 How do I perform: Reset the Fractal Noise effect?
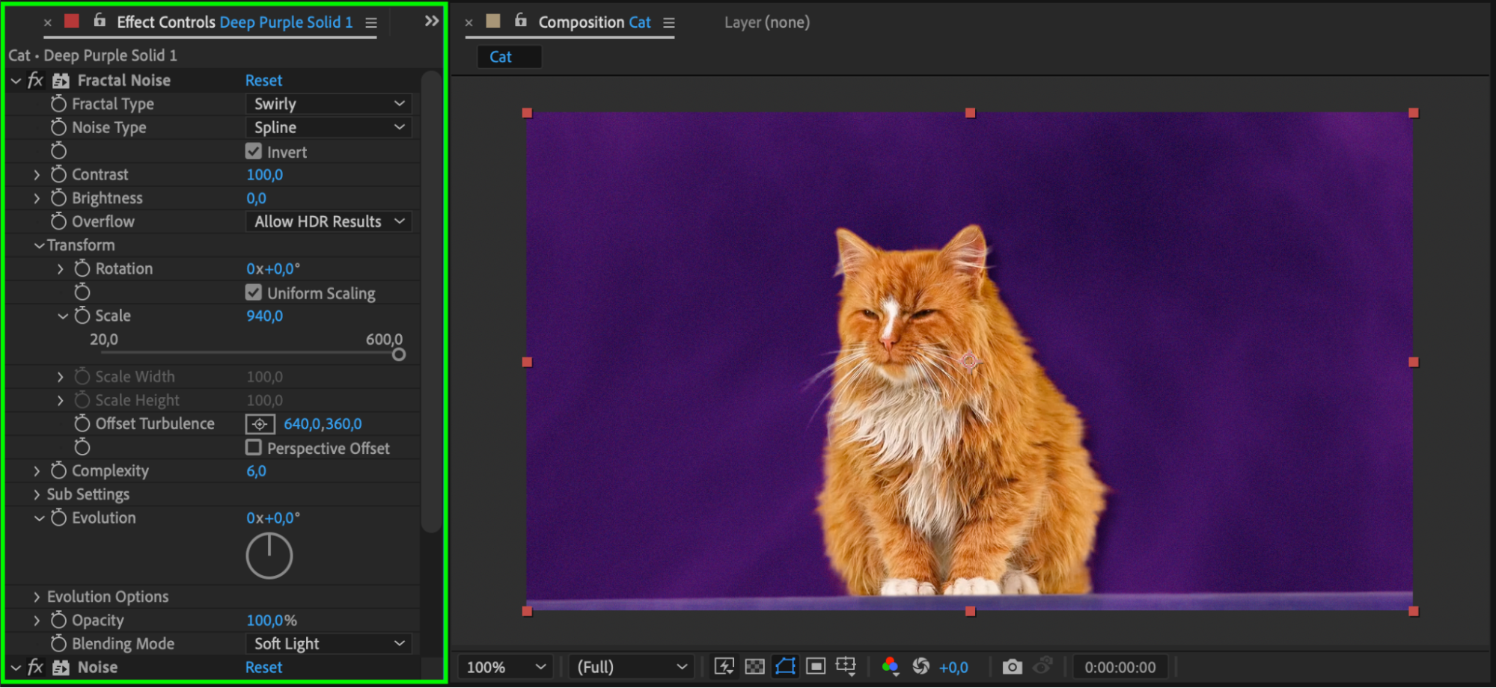(263, 80)
